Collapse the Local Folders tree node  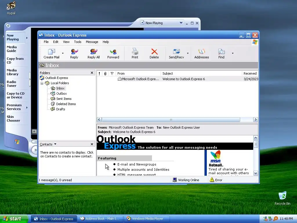(x=42, y=83)
